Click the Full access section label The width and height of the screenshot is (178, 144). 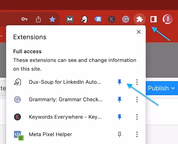[x=27, y=51]
